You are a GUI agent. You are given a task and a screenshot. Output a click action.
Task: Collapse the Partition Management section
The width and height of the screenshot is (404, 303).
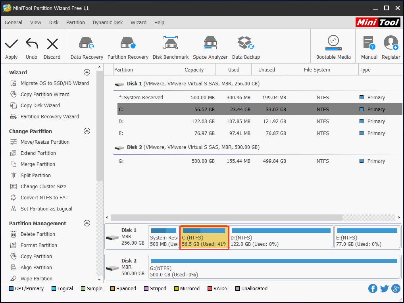pos(87,223)
